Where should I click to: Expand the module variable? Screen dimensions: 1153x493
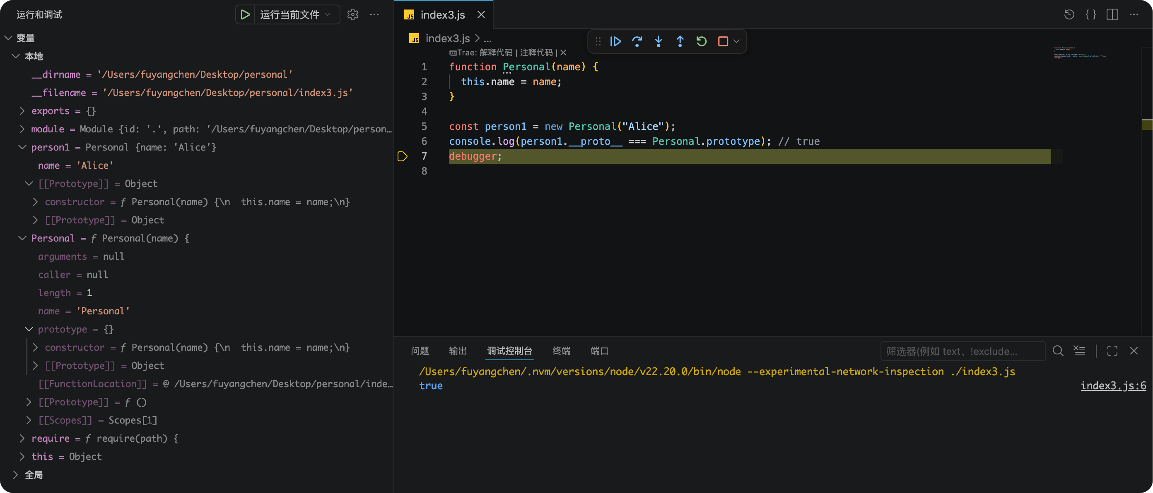pos(22,129)
